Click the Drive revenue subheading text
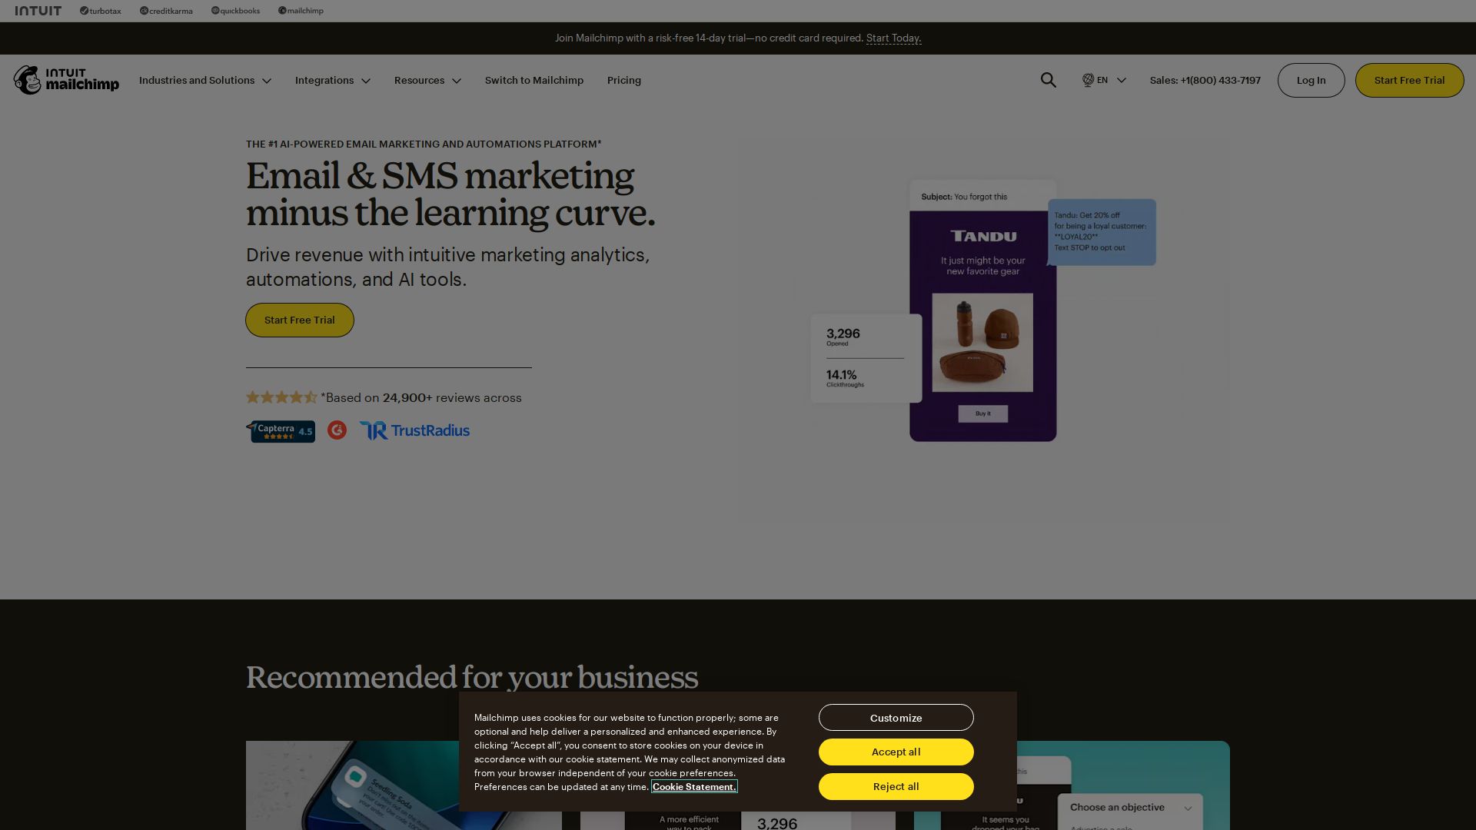 (448, 267)
